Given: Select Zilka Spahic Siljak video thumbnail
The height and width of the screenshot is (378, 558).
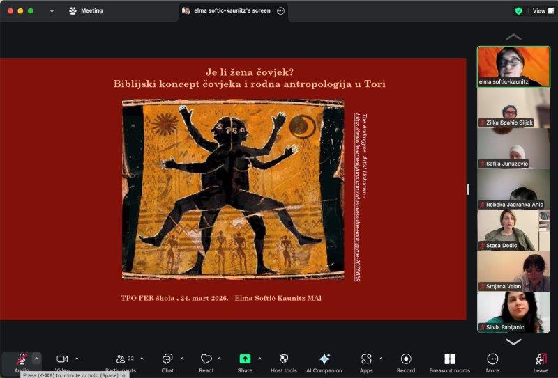Looking at the screenshot, I should 513,108.
